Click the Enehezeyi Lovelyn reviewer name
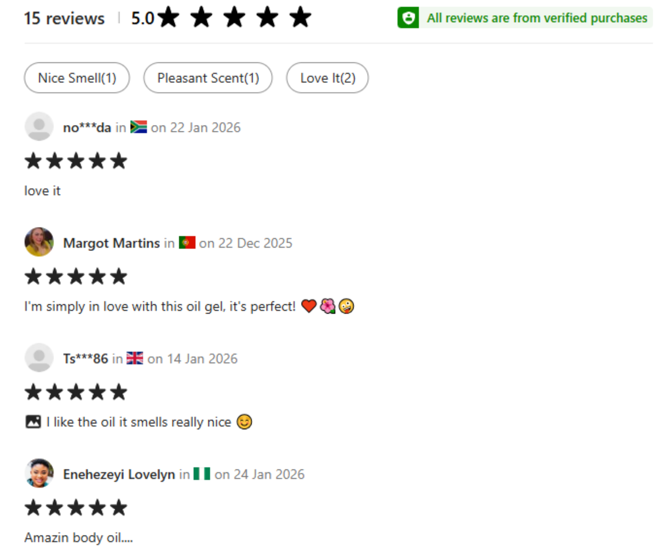Image resolution: width=661 pixels, height=546 pixels. 119,474
